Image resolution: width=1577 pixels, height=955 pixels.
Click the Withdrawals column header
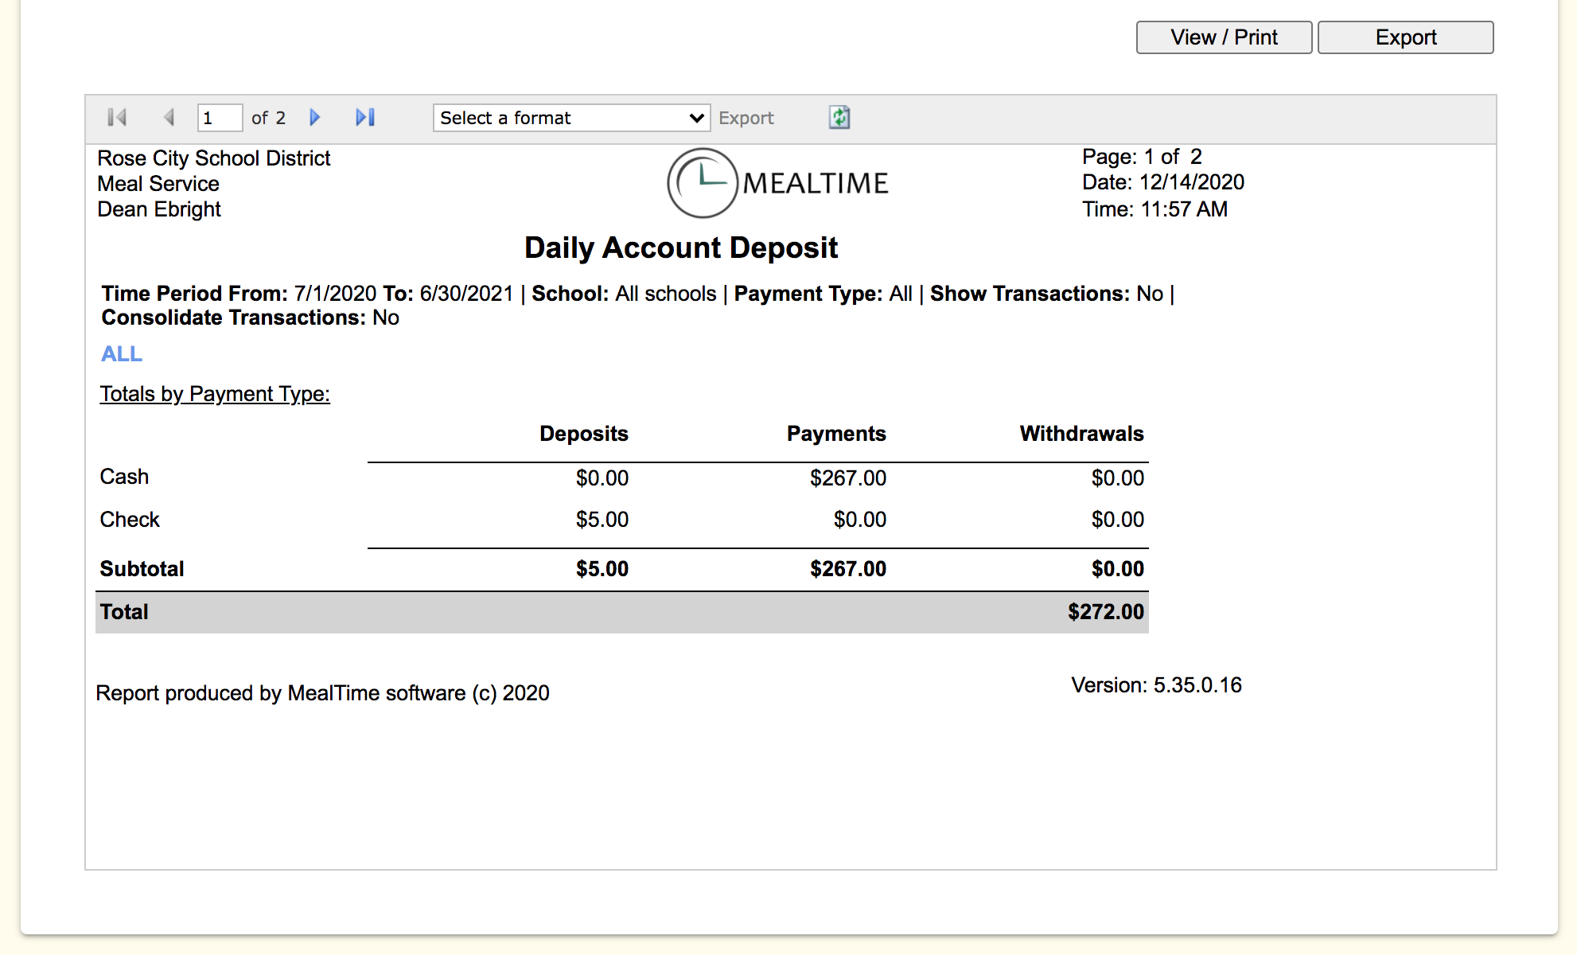tap(1081, 434)
